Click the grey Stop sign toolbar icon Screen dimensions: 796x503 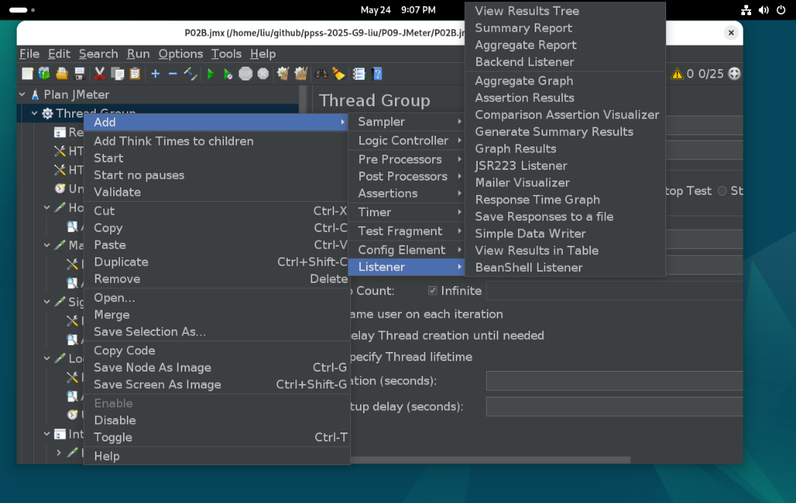tap(245, 74)
